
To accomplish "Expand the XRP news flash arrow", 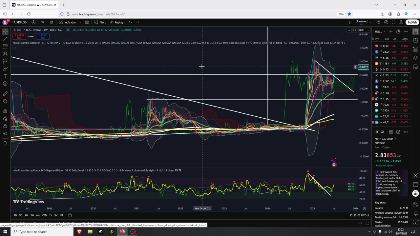I will (405, 183).
